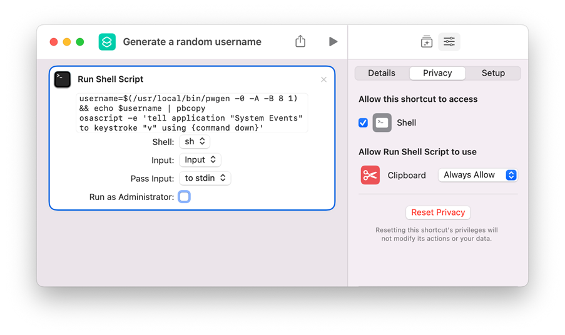Click the Terminal icon in Run Shell Script

(x=63, y=79)
